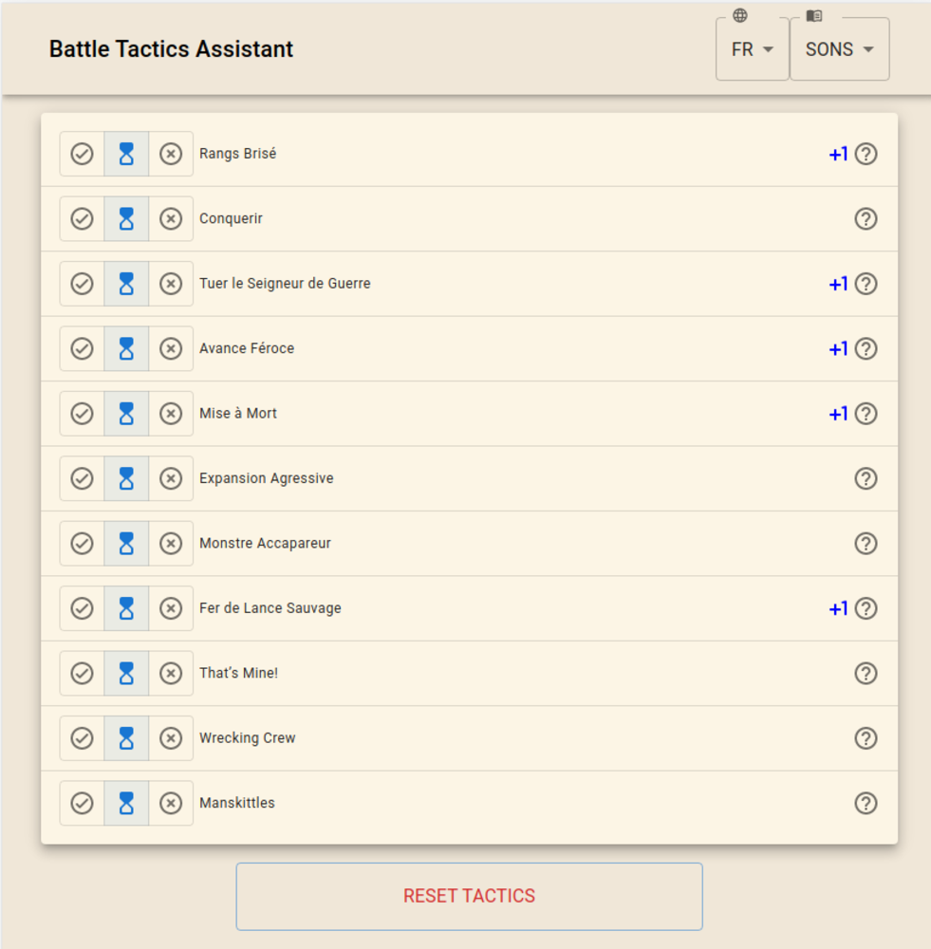Open the SONS faction dropdown

click(x=839, y=49)
